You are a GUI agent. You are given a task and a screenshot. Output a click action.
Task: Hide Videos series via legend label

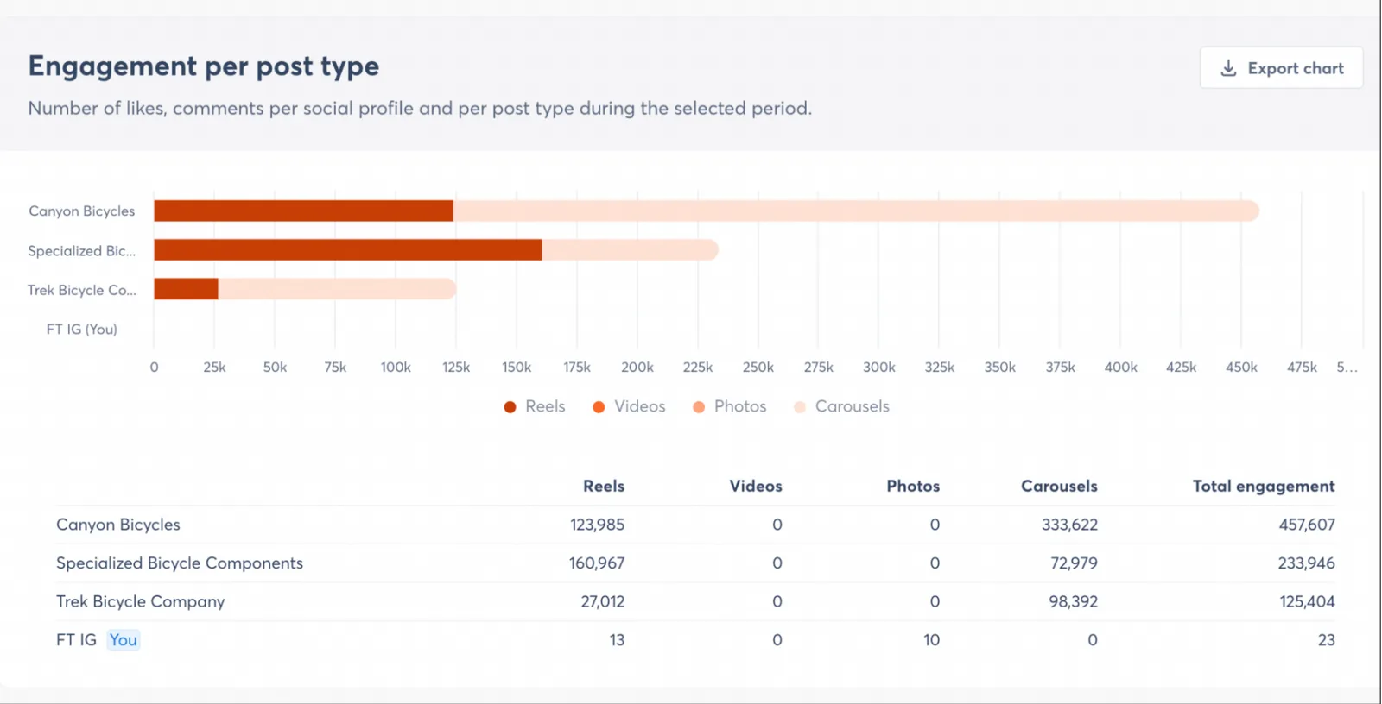[x=639, y=406]
